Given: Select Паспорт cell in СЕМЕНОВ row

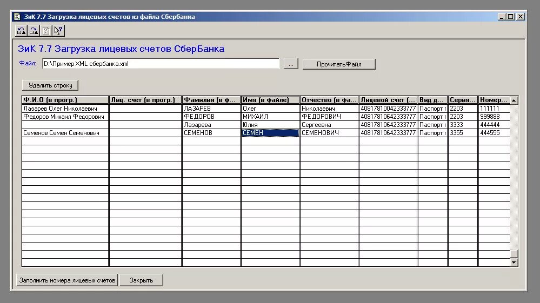Looking at the screenshot, I should click(x=432, y=133).
